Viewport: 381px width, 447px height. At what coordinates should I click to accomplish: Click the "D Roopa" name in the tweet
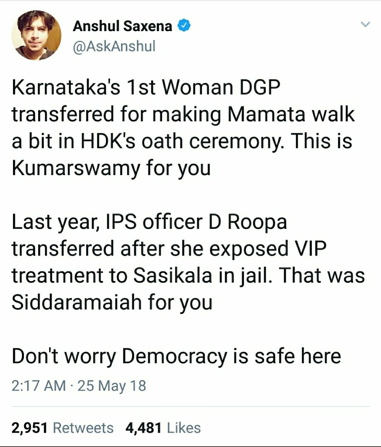coord(248,223)
